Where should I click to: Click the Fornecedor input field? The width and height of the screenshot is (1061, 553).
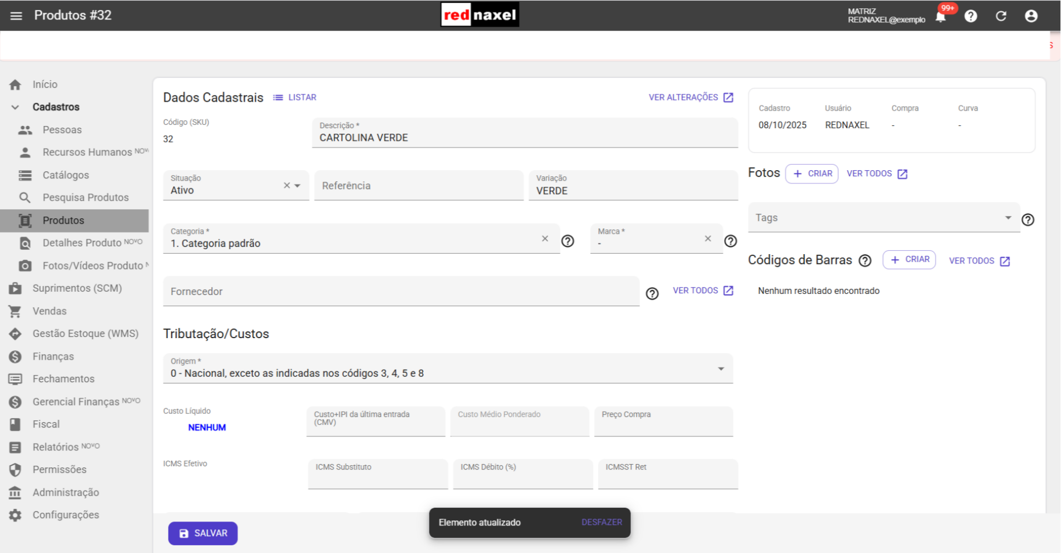click(401, 291)
